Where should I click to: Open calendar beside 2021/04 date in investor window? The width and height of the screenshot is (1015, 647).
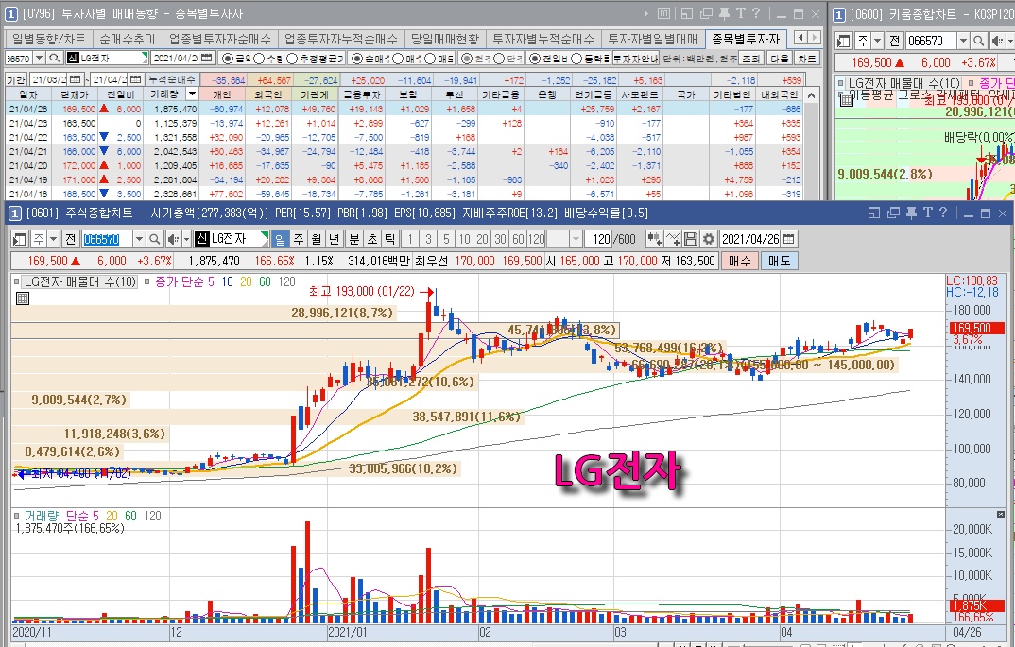click(206, 59)
